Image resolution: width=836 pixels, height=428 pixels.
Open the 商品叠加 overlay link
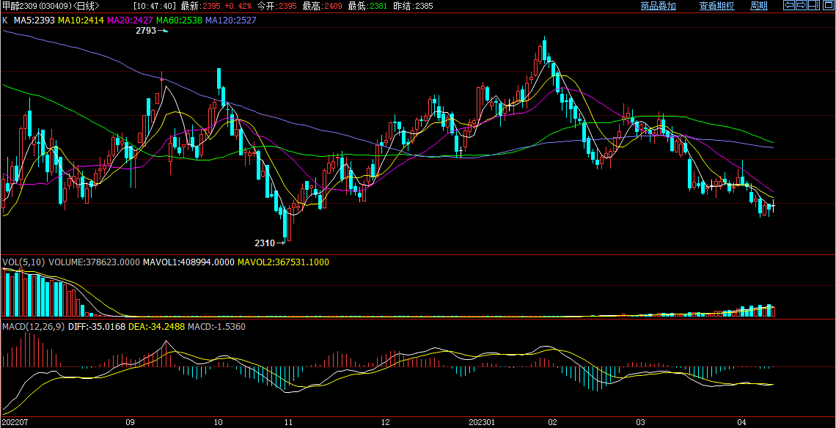pos(658,6)
